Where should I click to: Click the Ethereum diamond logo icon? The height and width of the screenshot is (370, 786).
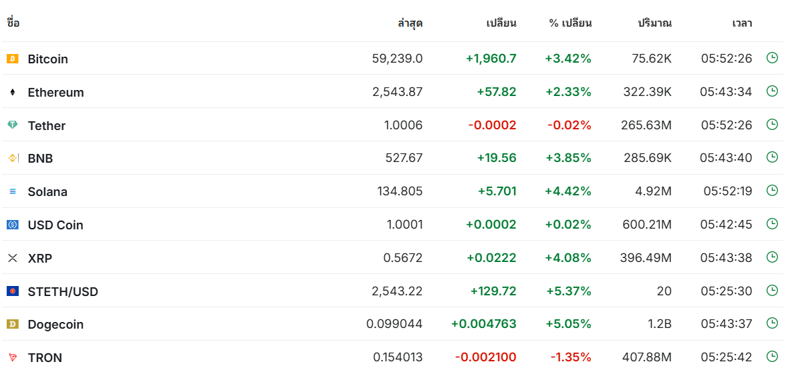click(13, 92)
